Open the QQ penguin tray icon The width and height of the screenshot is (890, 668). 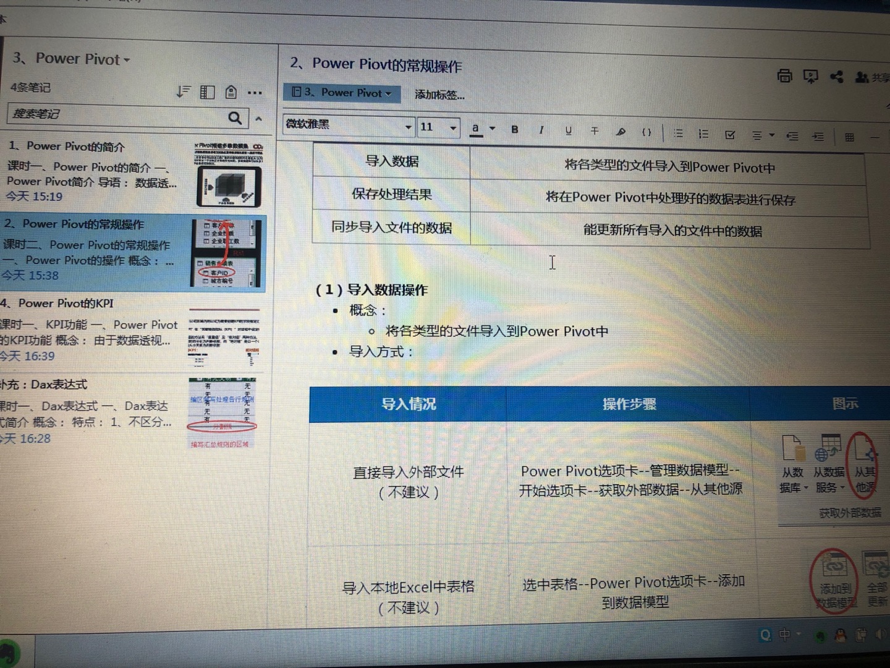tap(840, 635)
